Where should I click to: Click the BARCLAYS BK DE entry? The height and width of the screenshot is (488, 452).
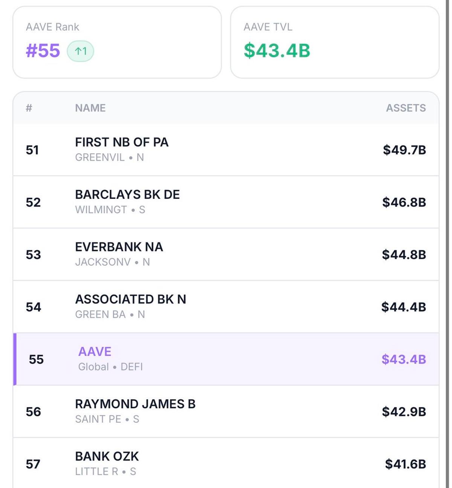226,201
